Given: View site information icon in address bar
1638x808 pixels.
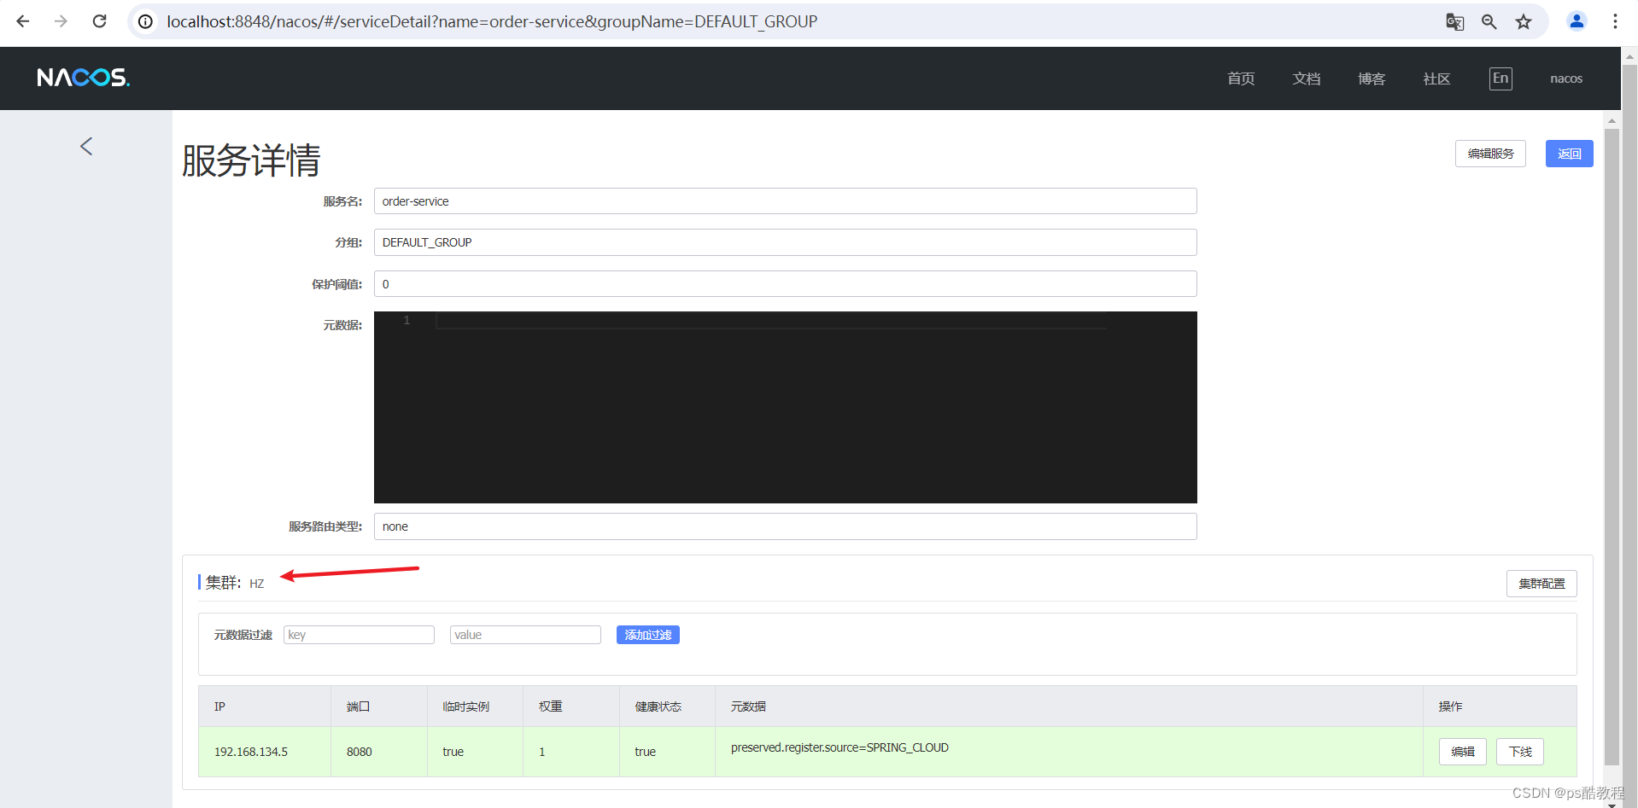Looking at the screenshot, I should (x=146, y=21).
